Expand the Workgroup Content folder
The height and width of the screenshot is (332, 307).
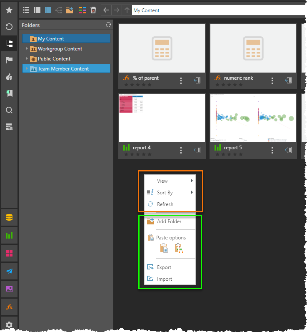[27, 49]
